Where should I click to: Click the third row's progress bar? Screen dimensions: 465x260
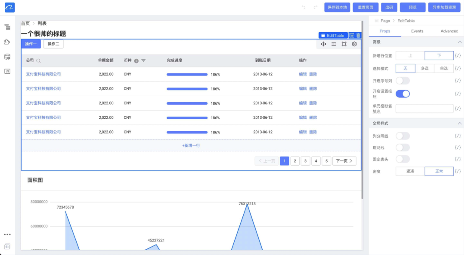pyautogui.click(x=187, y=103)
